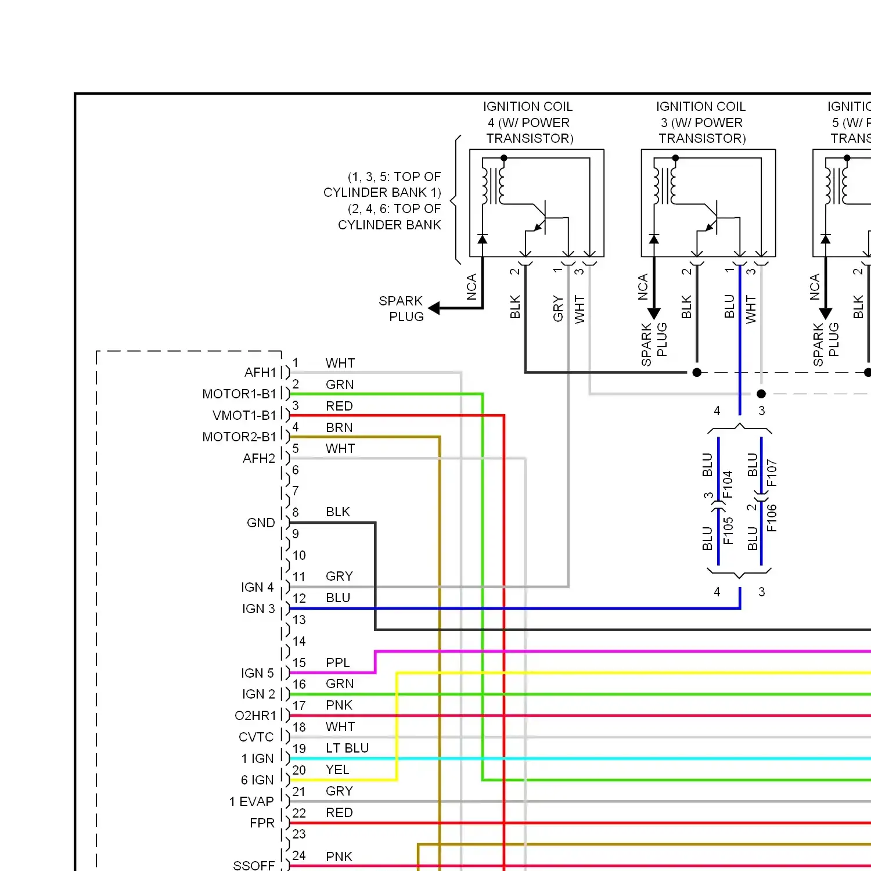
Task: Select the PNK wire label on pin 24
Action: 339,856
